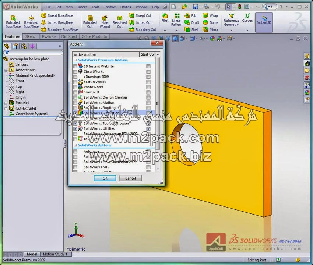Viewport: 313px width, 265px height.
Task: Open the Fillet dropdown arrow
Action: (165, 31)
